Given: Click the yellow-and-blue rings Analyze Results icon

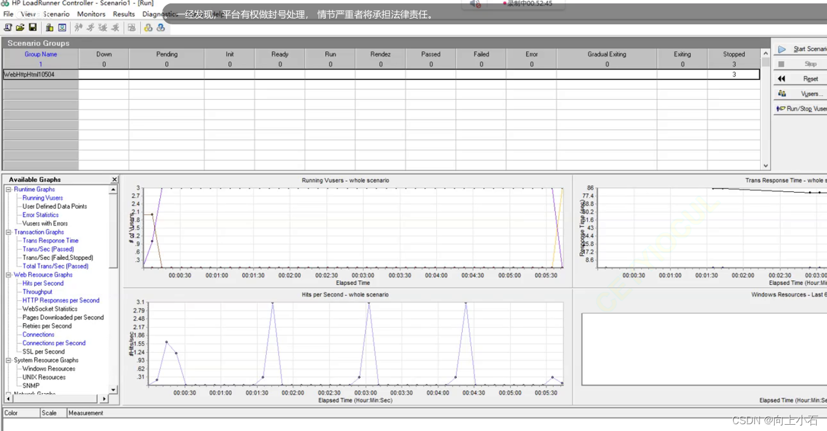Looking at the screenshot, I should click(148, 27).
